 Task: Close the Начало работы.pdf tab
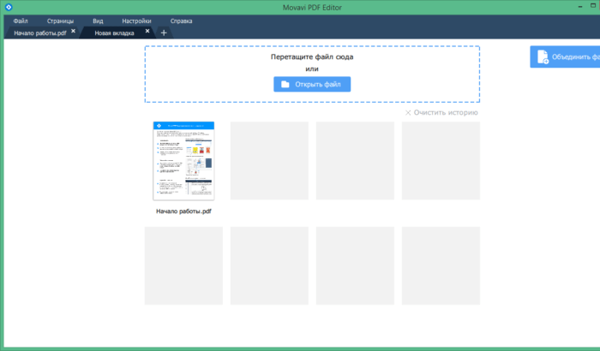73,31
